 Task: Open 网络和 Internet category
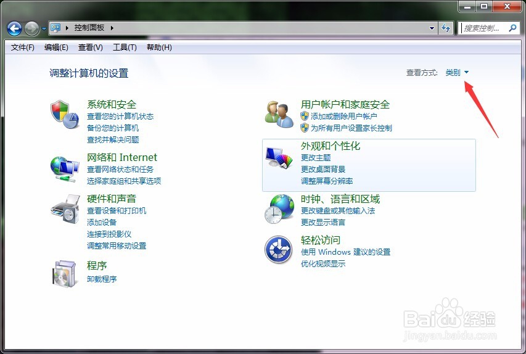coord(121,157)
